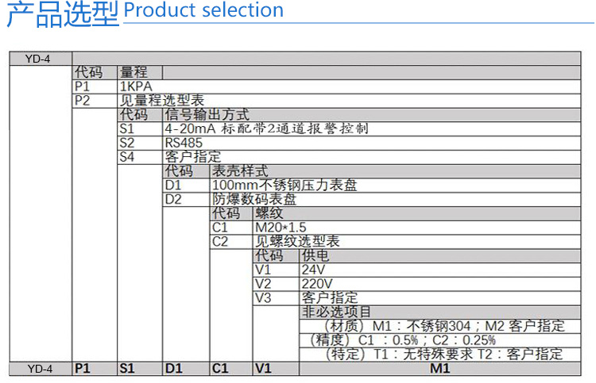
Task: Click the 表壳样式 column header
Action: pyautogui.click(x=239, y=171)
